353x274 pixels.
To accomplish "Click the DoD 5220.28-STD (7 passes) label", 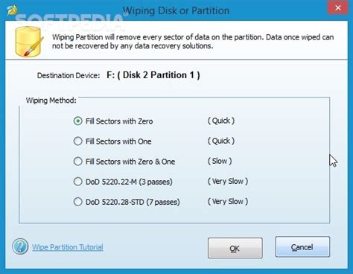I will pyautogui.click(x=133, y=202).
